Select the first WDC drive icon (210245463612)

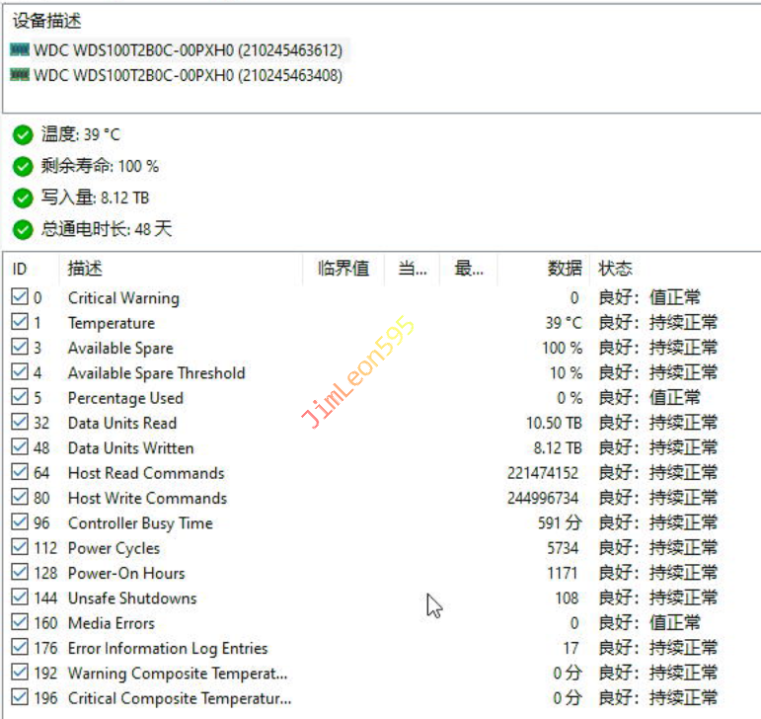tap(20, 49)
